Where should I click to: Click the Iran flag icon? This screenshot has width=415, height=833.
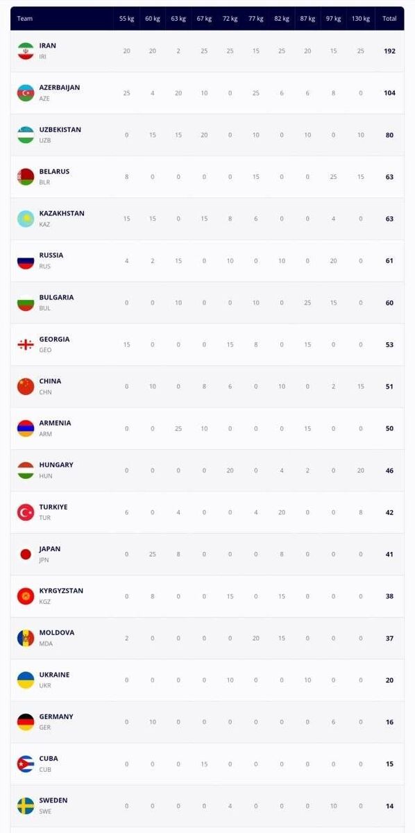[x=26, y=51]
